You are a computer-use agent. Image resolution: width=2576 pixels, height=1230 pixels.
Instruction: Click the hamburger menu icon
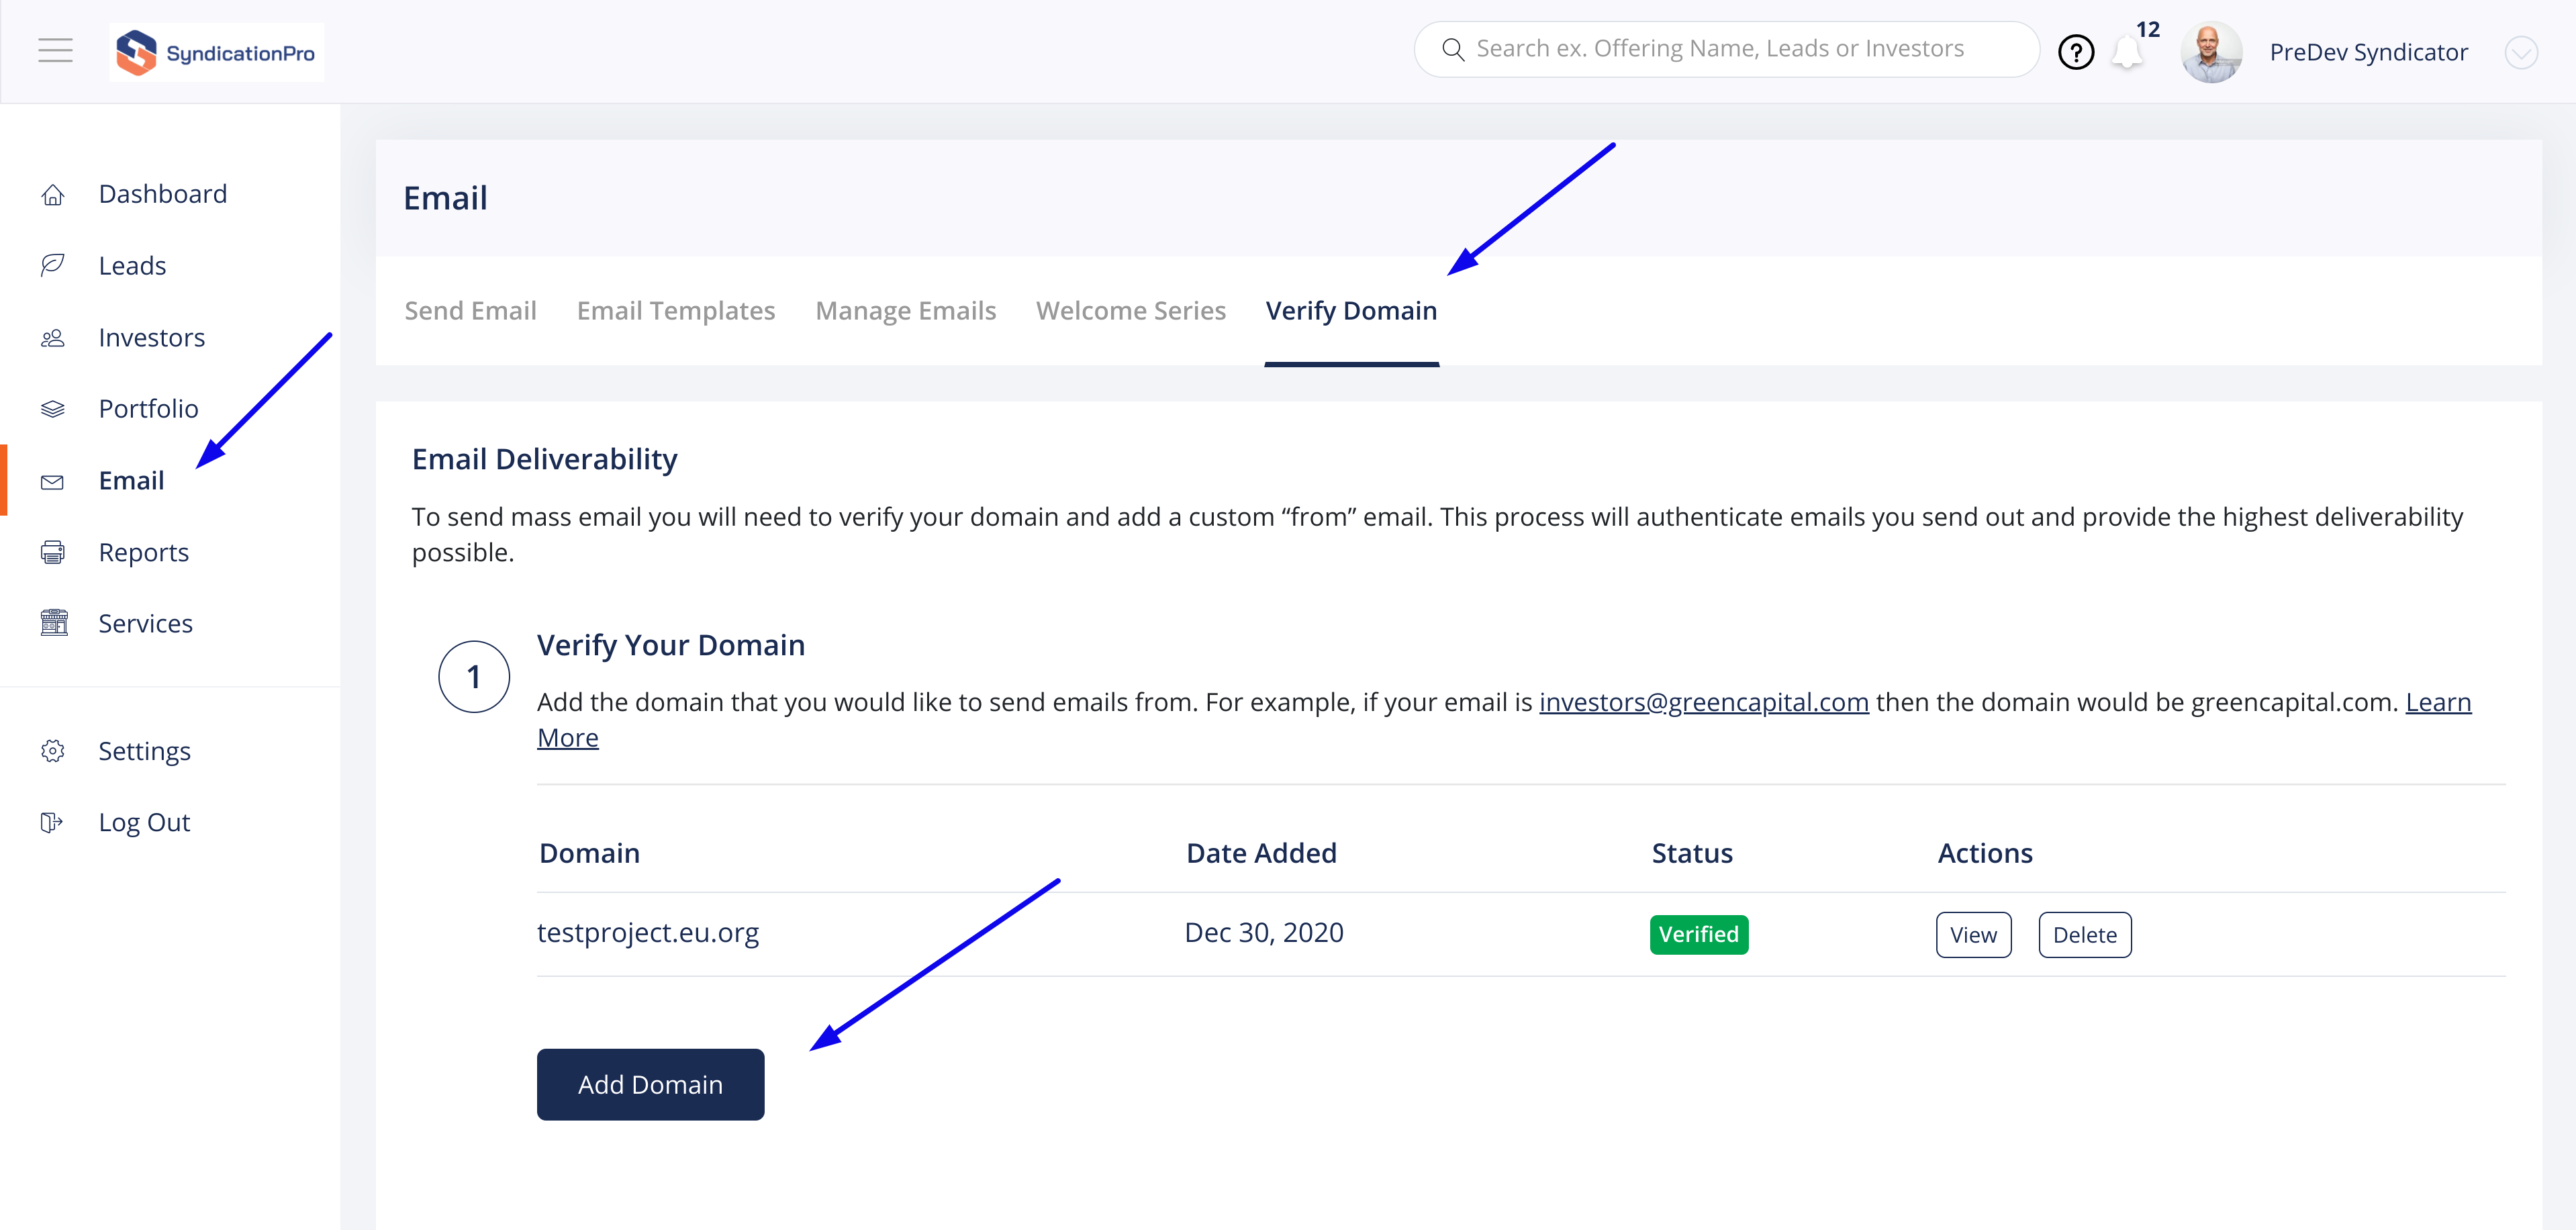click(56, 50)
